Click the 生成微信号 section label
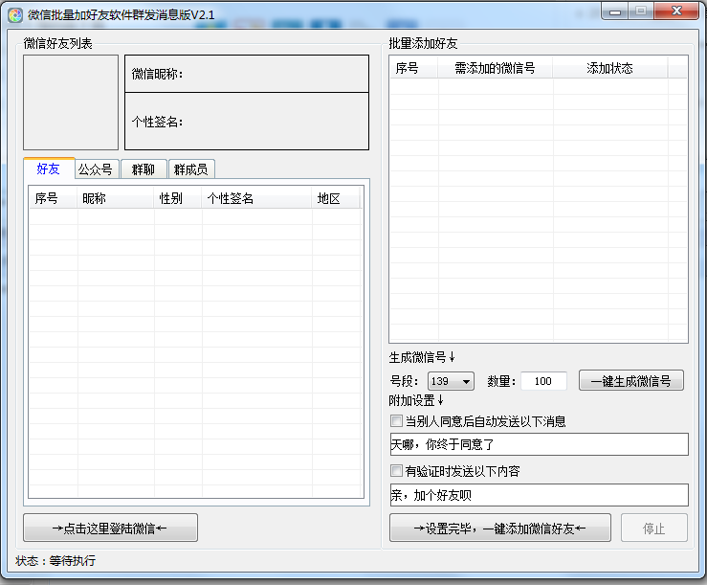707x585 pixels. click(422, 357)
